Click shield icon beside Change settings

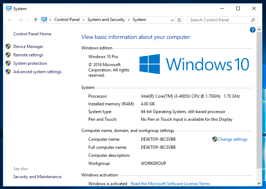(214, 139)
